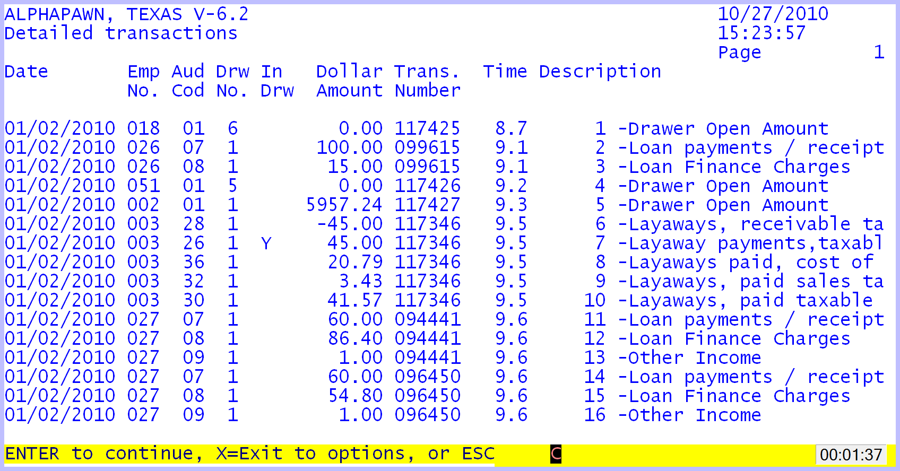This screenshot has width=900, height=471.
Task: Click the 86.40 Loan Finance Charges amount
Action: 355,338
